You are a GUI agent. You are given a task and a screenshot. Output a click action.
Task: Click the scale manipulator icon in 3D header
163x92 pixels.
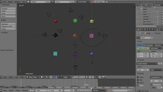tap(61, 77)
